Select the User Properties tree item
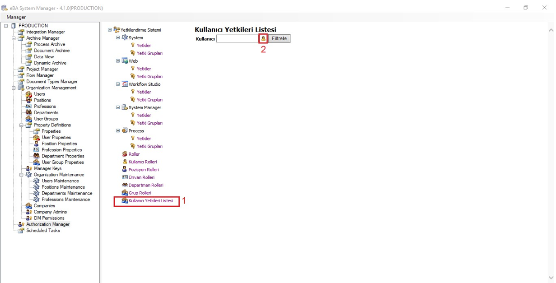This screenshot has width=556, height=283. click(56, 138)
